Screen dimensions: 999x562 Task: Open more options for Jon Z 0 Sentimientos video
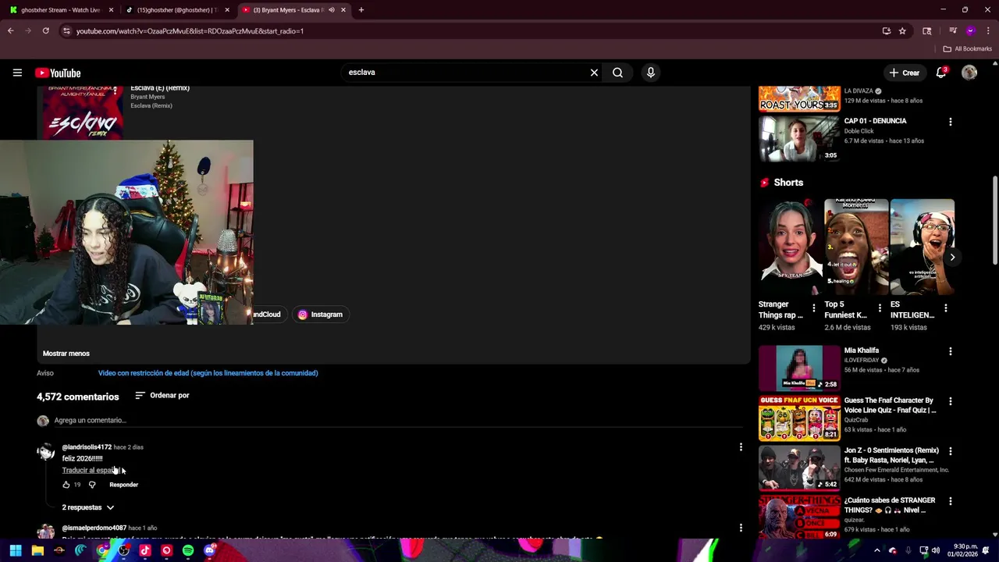[950, 451]
